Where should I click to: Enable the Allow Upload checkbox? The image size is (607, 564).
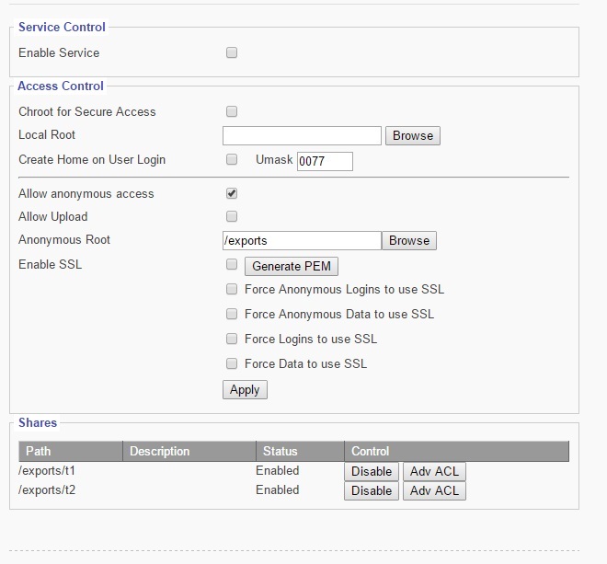click(232, 217)
